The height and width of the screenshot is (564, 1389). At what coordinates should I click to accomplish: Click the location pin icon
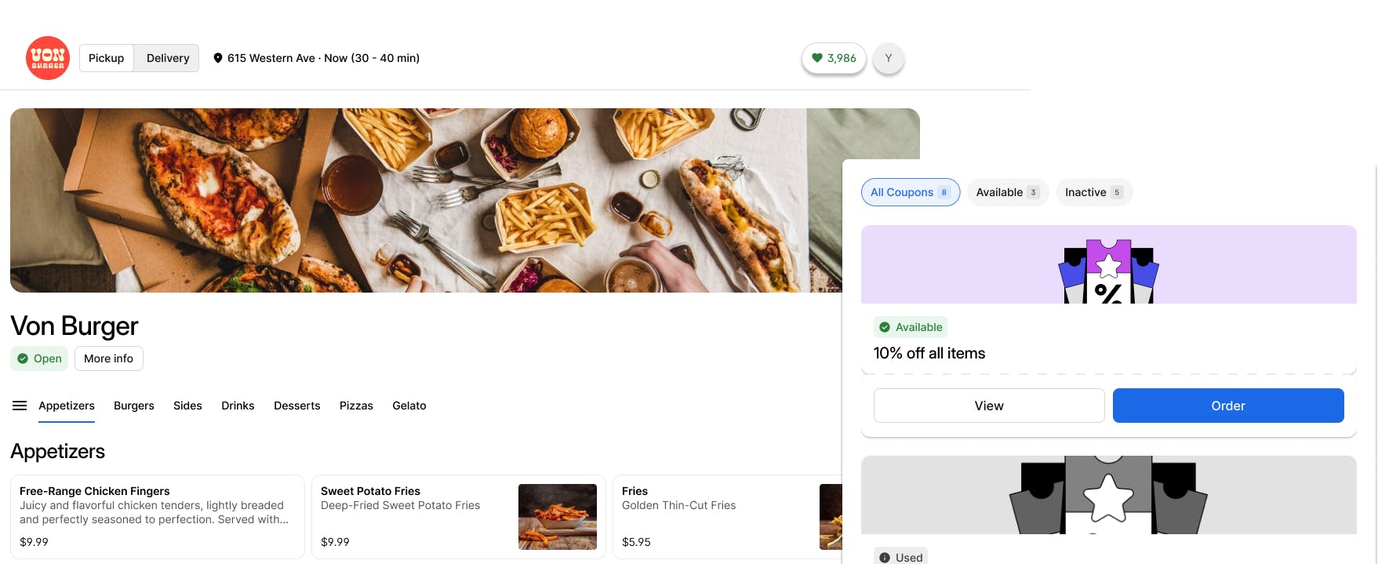218,58
